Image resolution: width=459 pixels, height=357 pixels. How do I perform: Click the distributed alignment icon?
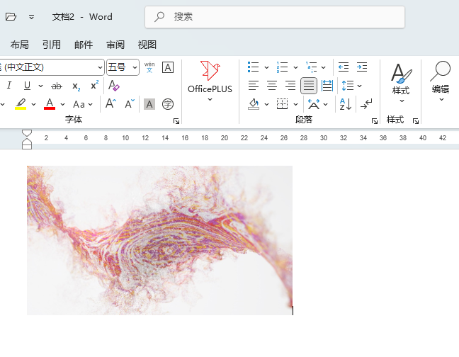point(327,86)
